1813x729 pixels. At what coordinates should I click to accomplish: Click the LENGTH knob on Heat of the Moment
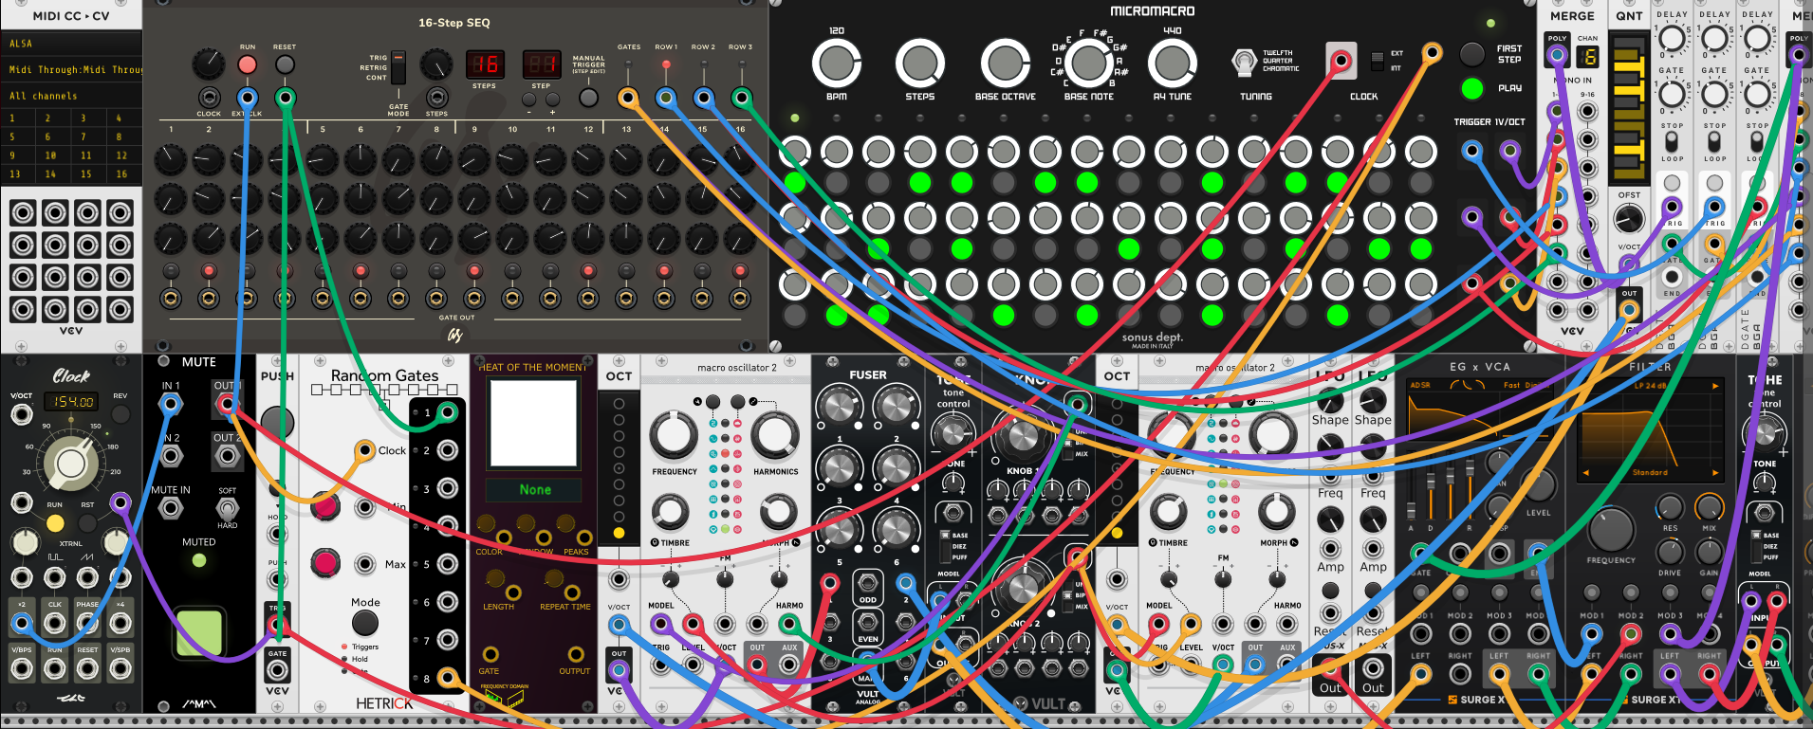tap(495, 578)
